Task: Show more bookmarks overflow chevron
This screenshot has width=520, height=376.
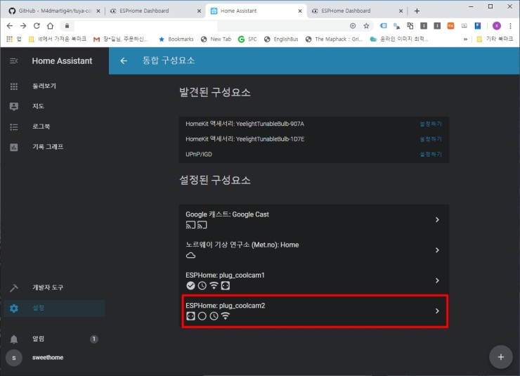Action: point(465,39)
